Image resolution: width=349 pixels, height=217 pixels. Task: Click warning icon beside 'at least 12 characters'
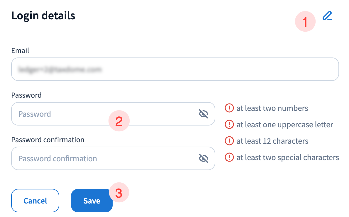pos(229,141)
